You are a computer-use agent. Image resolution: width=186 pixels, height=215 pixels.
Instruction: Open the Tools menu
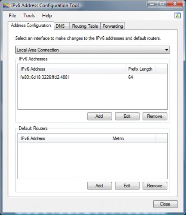coord(29,16)
